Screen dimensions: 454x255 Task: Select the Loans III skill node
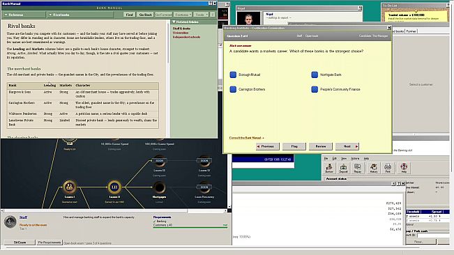click(x=159, y=161)
